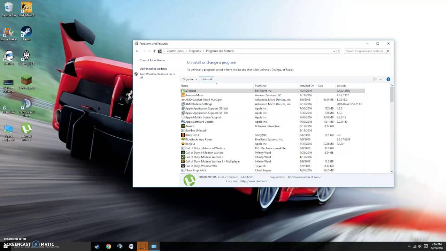Refresh the Programs and Features list
446x251 pixels.
tap(339, 51)
